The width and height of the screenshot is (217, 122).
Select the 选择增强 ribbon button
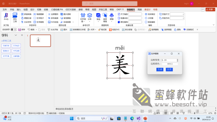coord(105,17)
